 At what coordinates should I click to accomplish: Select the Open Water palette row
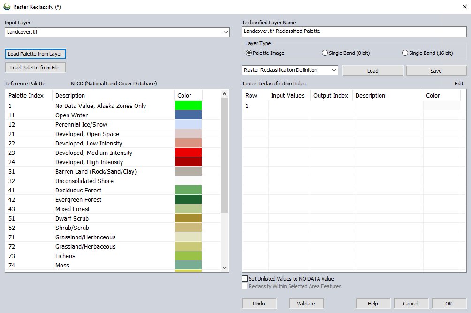[x=71, y=115]
